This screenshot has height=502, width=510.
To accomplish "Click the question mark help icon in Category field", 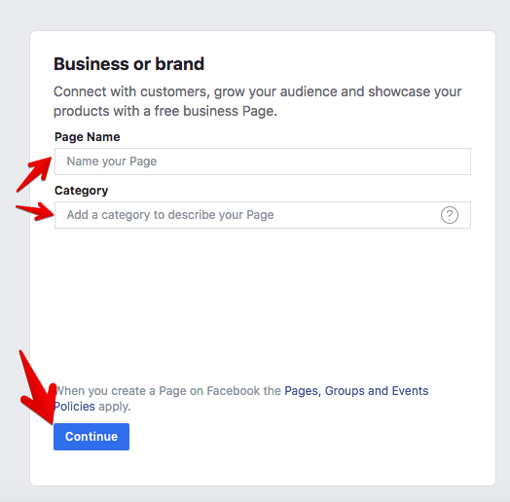I will [x=450, y=215].
